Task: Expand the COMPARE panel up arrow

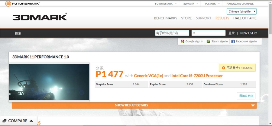Action: [x=31, y=121]
